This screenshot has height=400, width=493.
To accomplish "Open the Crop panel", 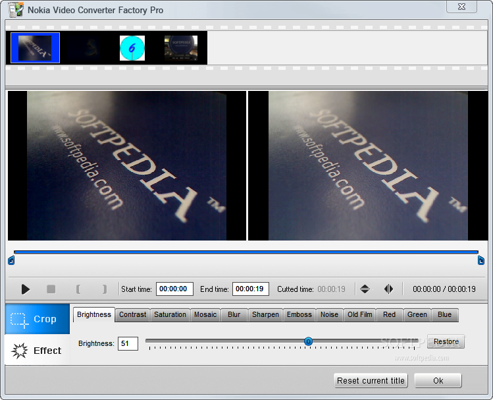I will (x=37, y=319).
